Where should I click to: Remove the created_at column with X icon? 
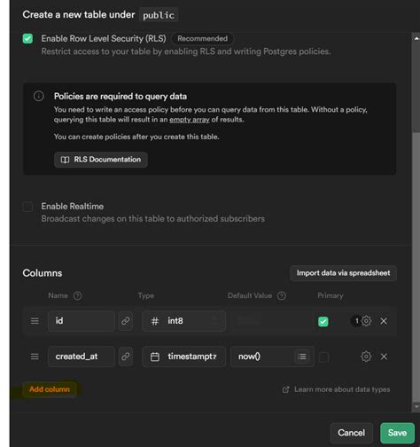click(x=384, y=357)
